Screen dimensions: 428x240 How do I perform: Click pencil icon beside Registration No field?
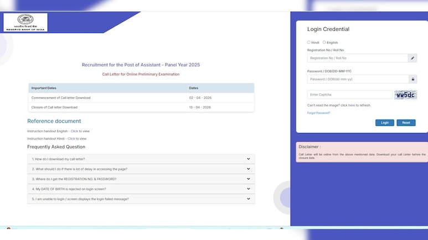(x=412, y=58)
